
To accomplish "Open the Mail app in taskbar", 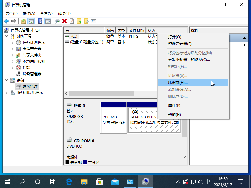I will coord(115,181).
